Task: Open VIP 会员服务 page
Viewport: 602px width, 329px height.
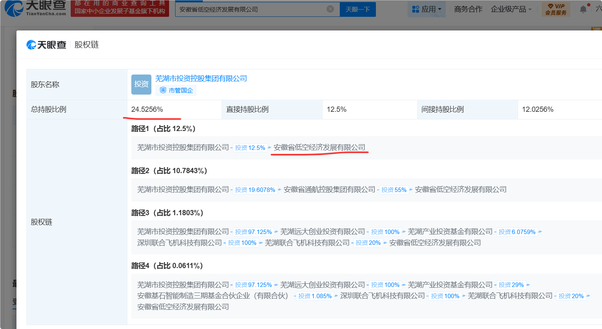Action: [556, 9]
